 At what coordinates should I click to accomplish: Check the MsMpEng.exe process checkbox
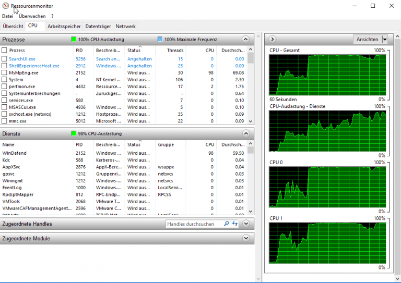(x=4, y=72)
